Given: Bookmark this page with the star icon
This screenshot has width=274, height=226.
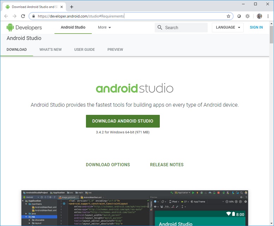Looking at the screenshot, I should pos(228,16).
